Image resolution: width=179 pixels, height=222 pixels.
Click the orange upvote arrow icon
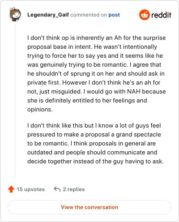click(11, 189)
